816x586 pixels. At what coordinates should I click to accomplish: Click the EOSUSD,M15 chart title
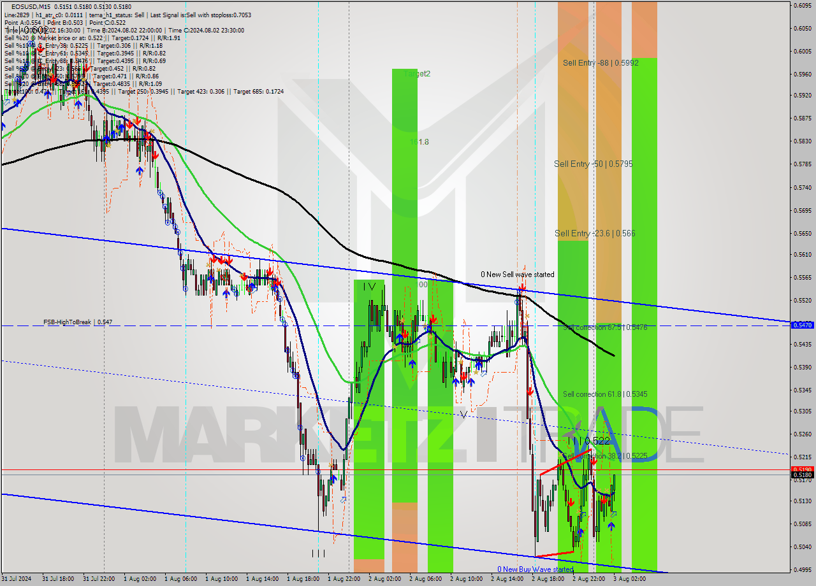click(x=31, y=6)
